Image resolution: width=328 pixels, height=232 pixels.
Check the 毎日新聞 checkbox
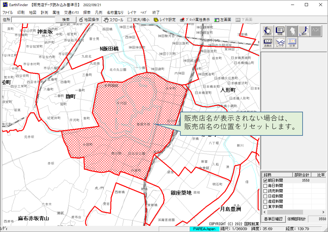[265, 186]
